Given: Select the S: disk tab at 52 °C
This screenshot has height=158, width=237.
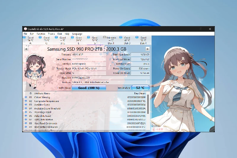Looking at the screenshot, I should tap(95, 40).
